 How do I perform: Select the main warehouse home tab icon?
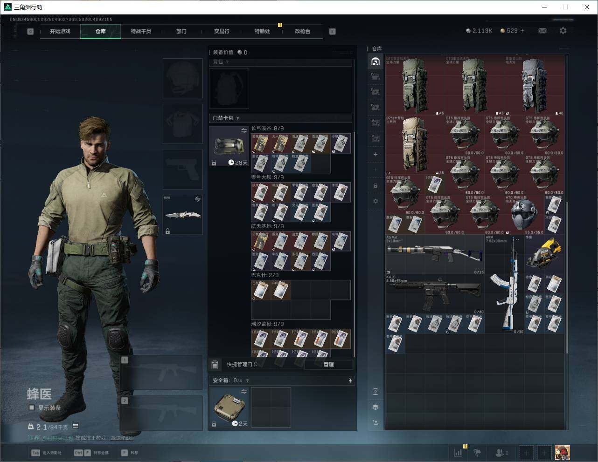[x=375, y=61]
